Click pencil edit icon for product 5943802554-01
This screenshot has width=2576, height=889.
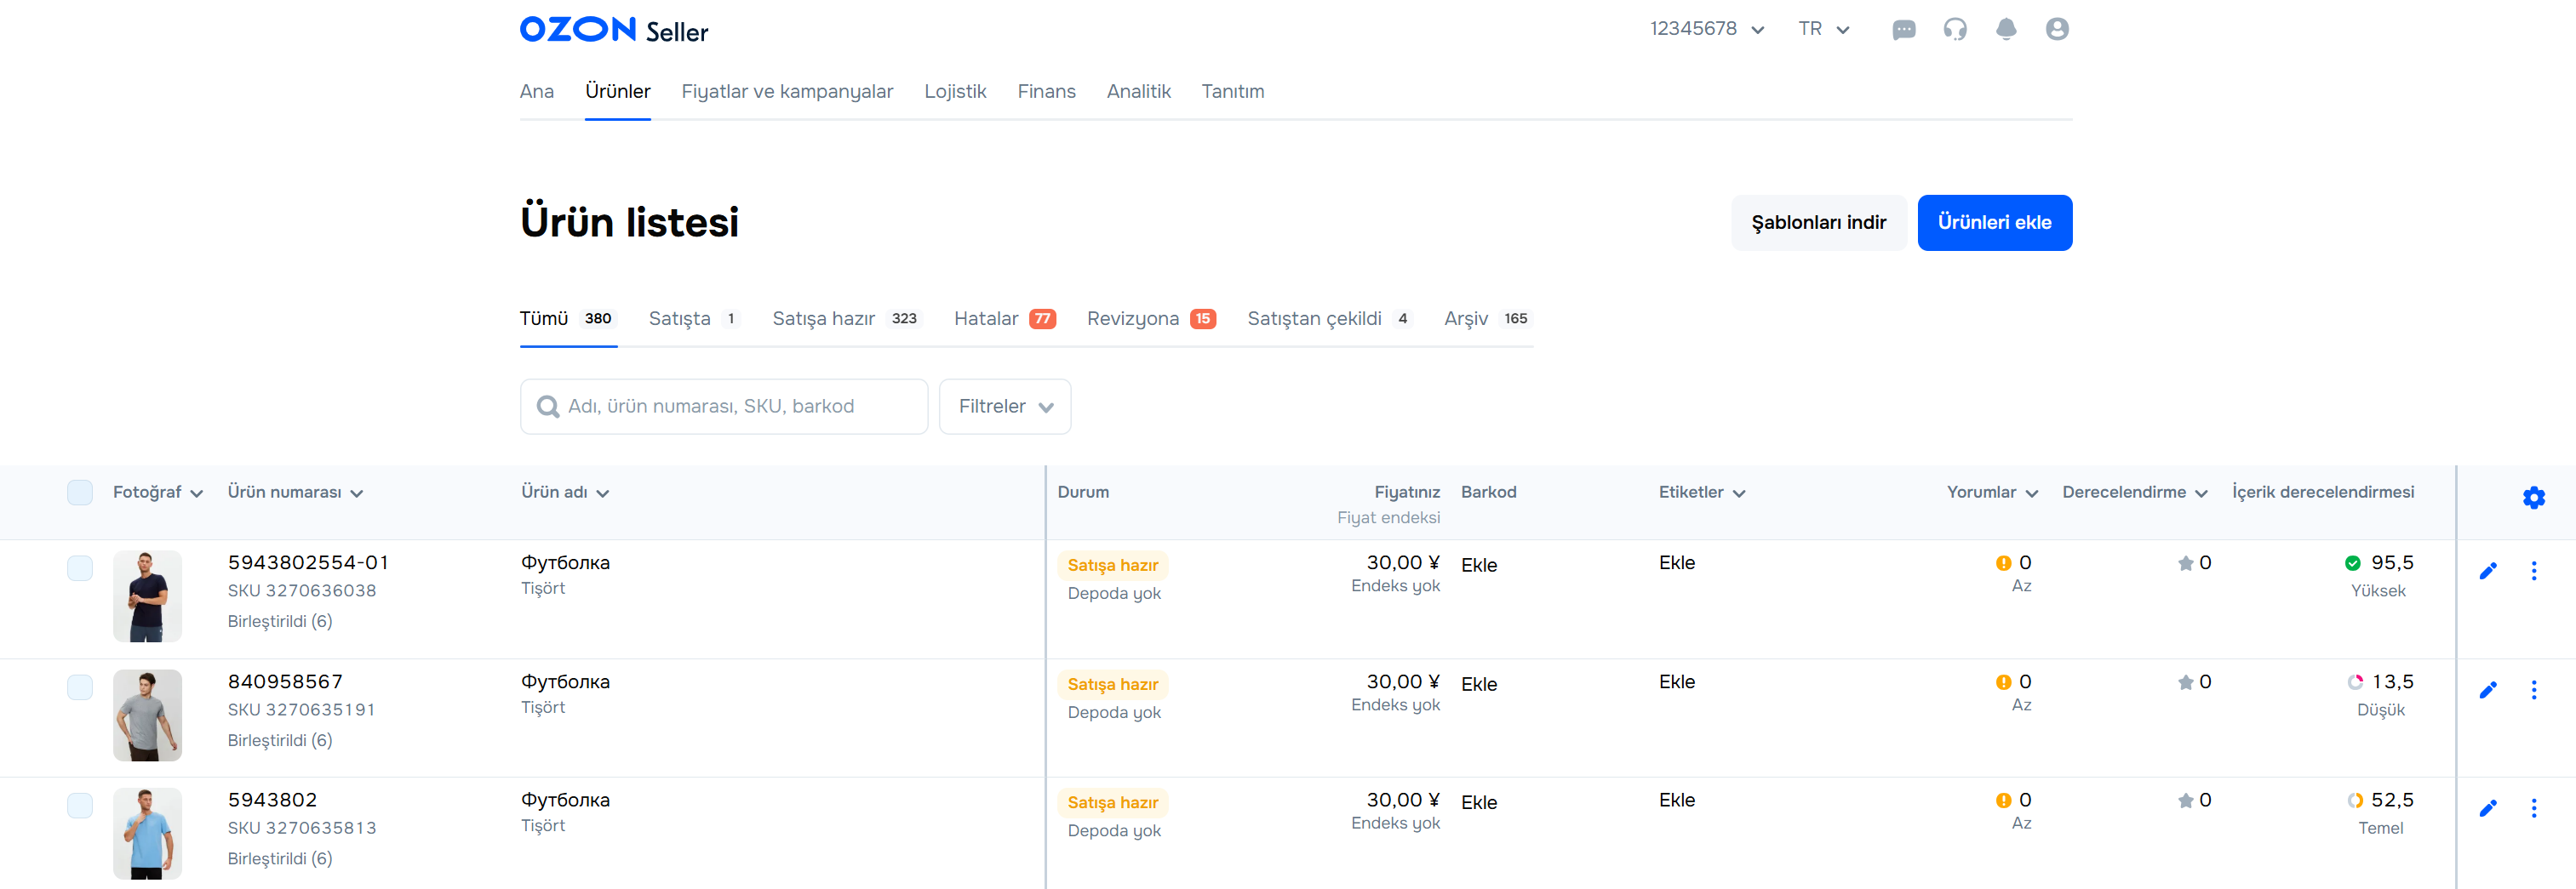tap(2488, 572)
